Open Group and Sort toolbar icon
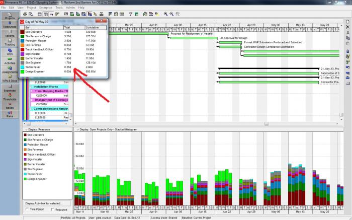Viewport: 352px width, 220px height. [136, 14]
